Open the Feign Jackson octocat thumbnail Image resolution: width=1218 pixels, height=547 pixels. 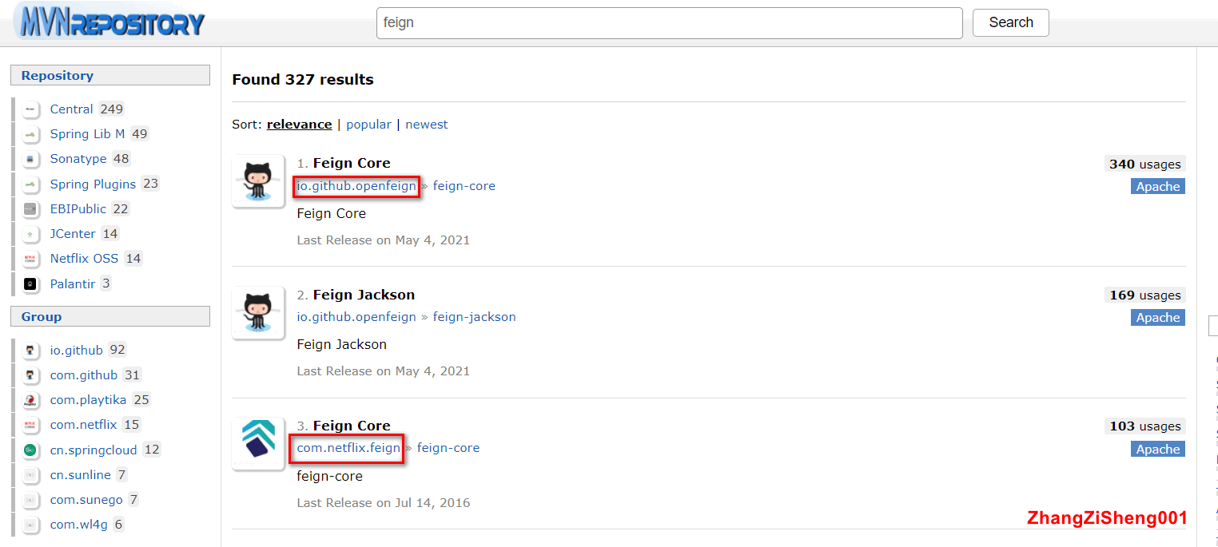258,312
